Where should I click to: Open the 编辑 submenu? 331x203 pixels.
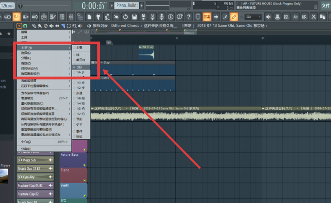click(44, 32)
